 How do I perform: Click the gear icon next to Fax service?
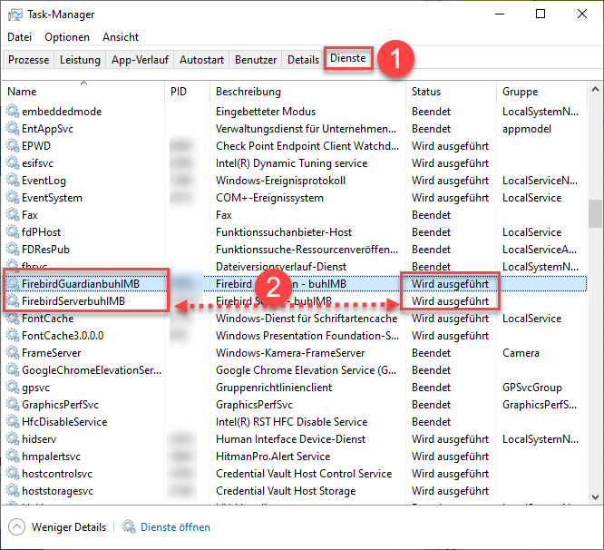click(x=13, y=215)
